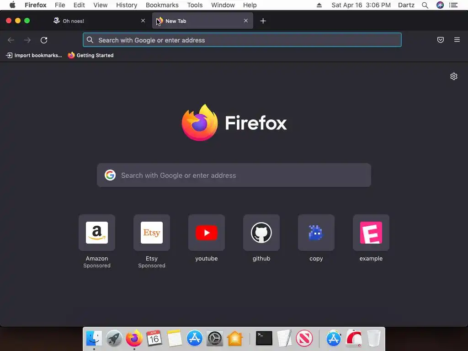Open the Amazon sponsored shortcut tile
468x351 pixels.
(x=97, y=233)
